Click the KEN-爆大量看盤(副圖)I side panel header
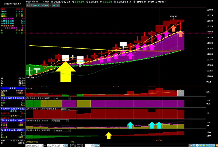Viewport: 218px width, 147px height. coord(12,121)
